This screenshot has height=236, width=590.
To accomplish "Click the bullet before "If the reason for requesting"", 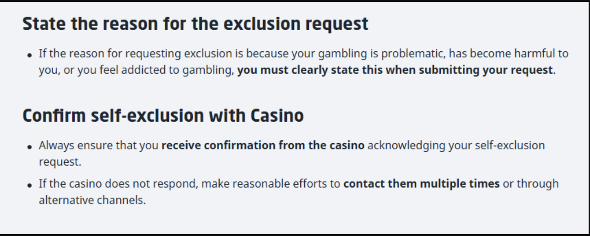I will click(x=30, y=55).
